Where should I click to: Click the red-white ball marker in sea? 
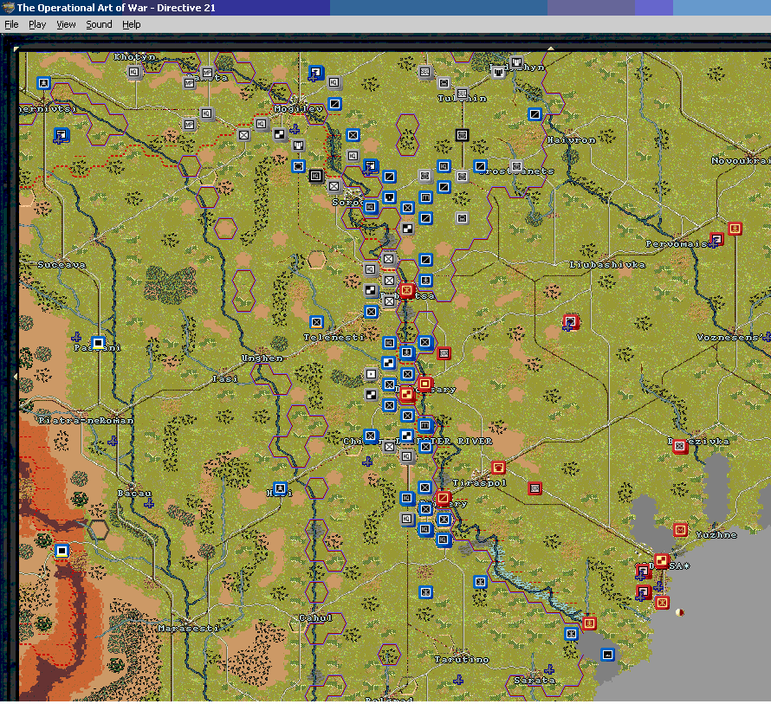point(681,612)
